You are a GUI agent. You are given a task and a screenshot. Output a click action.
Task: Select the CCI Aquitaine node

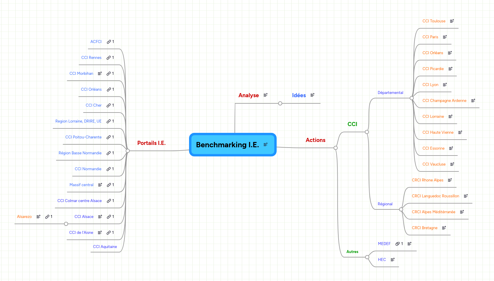pyautogui.click(x=105, y=247)
